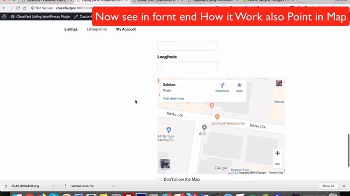The height and width of the screenshot is (196, 350).
Task: Click the Latitude input field above Longitude
Action: (187, 46)
